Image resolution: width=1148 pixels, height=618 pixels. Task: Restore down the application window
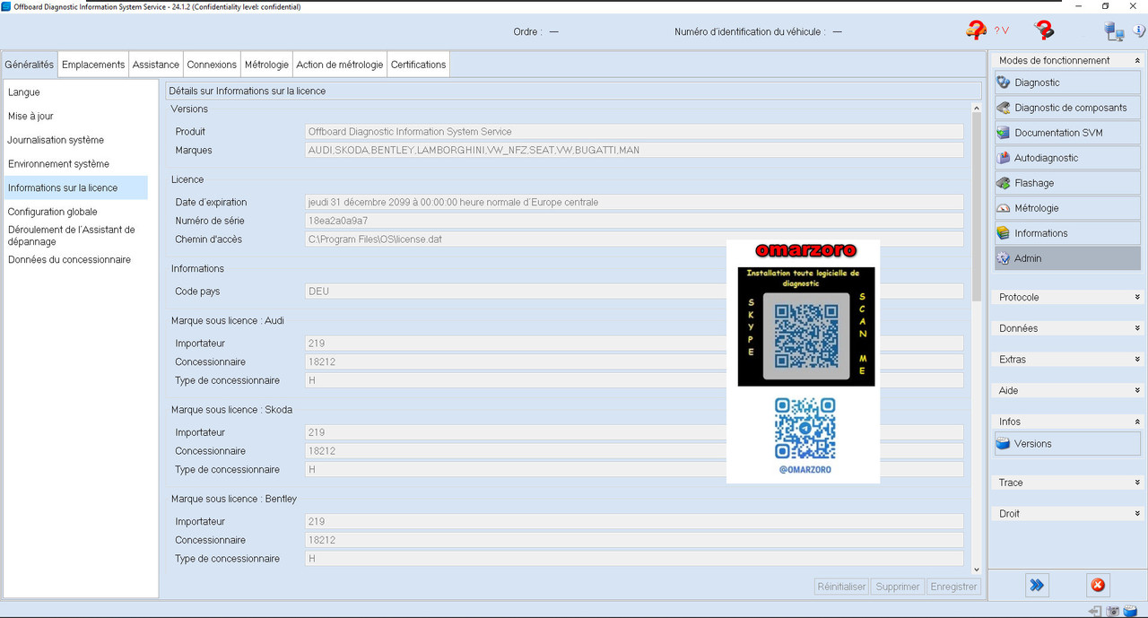pos(1105,6)
